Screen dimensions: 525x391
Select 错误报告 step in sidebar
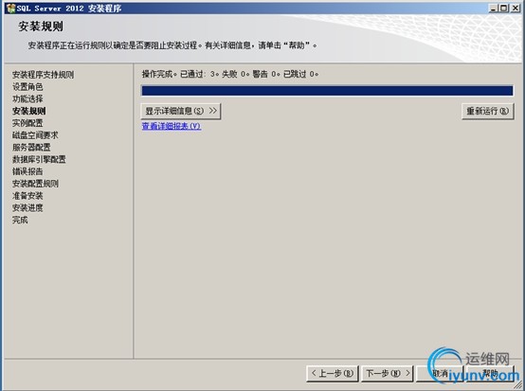pyautogui.click(x=27, y=171)
